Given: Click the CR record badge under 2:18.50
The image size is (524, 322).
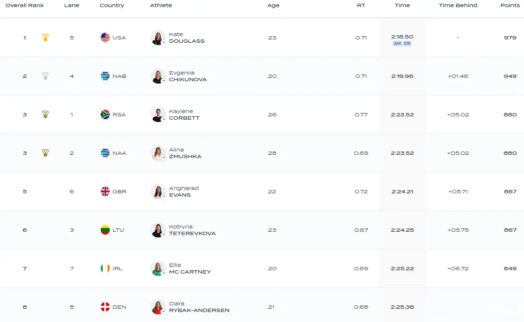Looking at the screenshot, I should pos(407,44).
